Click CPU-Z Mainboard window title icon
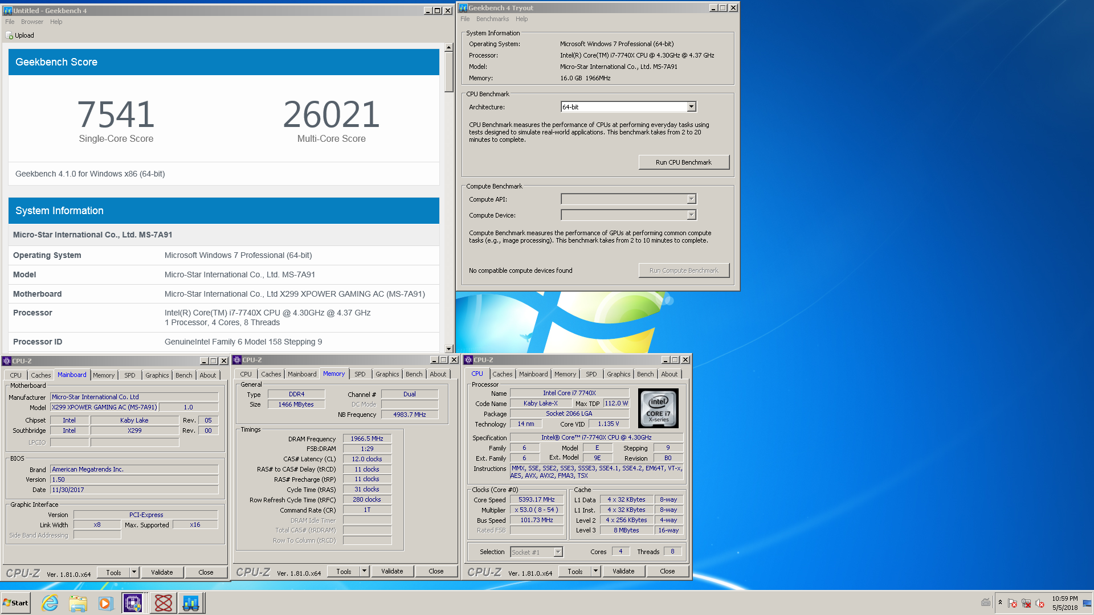Image resolution: width=1094 pixels, height=615 pixels. (7, 361)
